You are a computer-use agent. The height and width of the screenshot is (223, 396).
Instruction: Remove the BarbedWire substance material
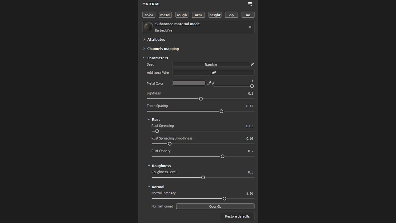coord(250,27)
